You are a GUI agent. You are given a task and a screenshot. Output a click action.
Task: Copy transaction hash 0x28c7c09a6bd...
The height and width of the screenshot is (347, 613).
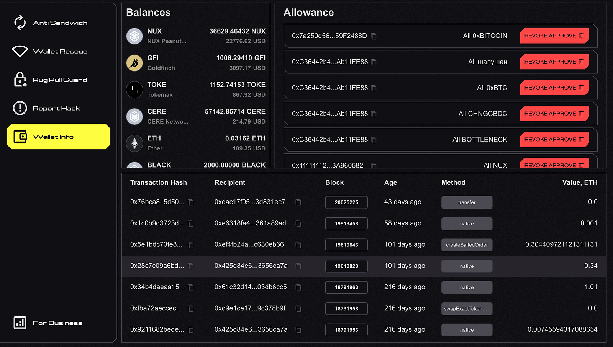(x=191, y=266)
